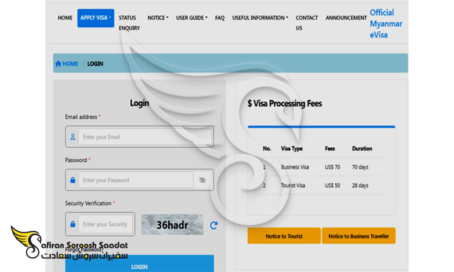Expand the USEFUL INFORMATION menu

point(259,18)
